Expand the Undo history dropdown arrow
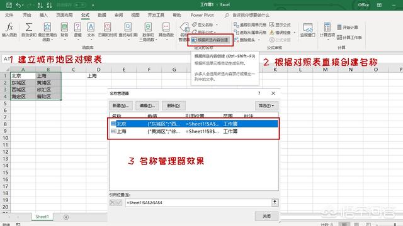This screenshot has width=403, height=226. click(x=23, y=5)
